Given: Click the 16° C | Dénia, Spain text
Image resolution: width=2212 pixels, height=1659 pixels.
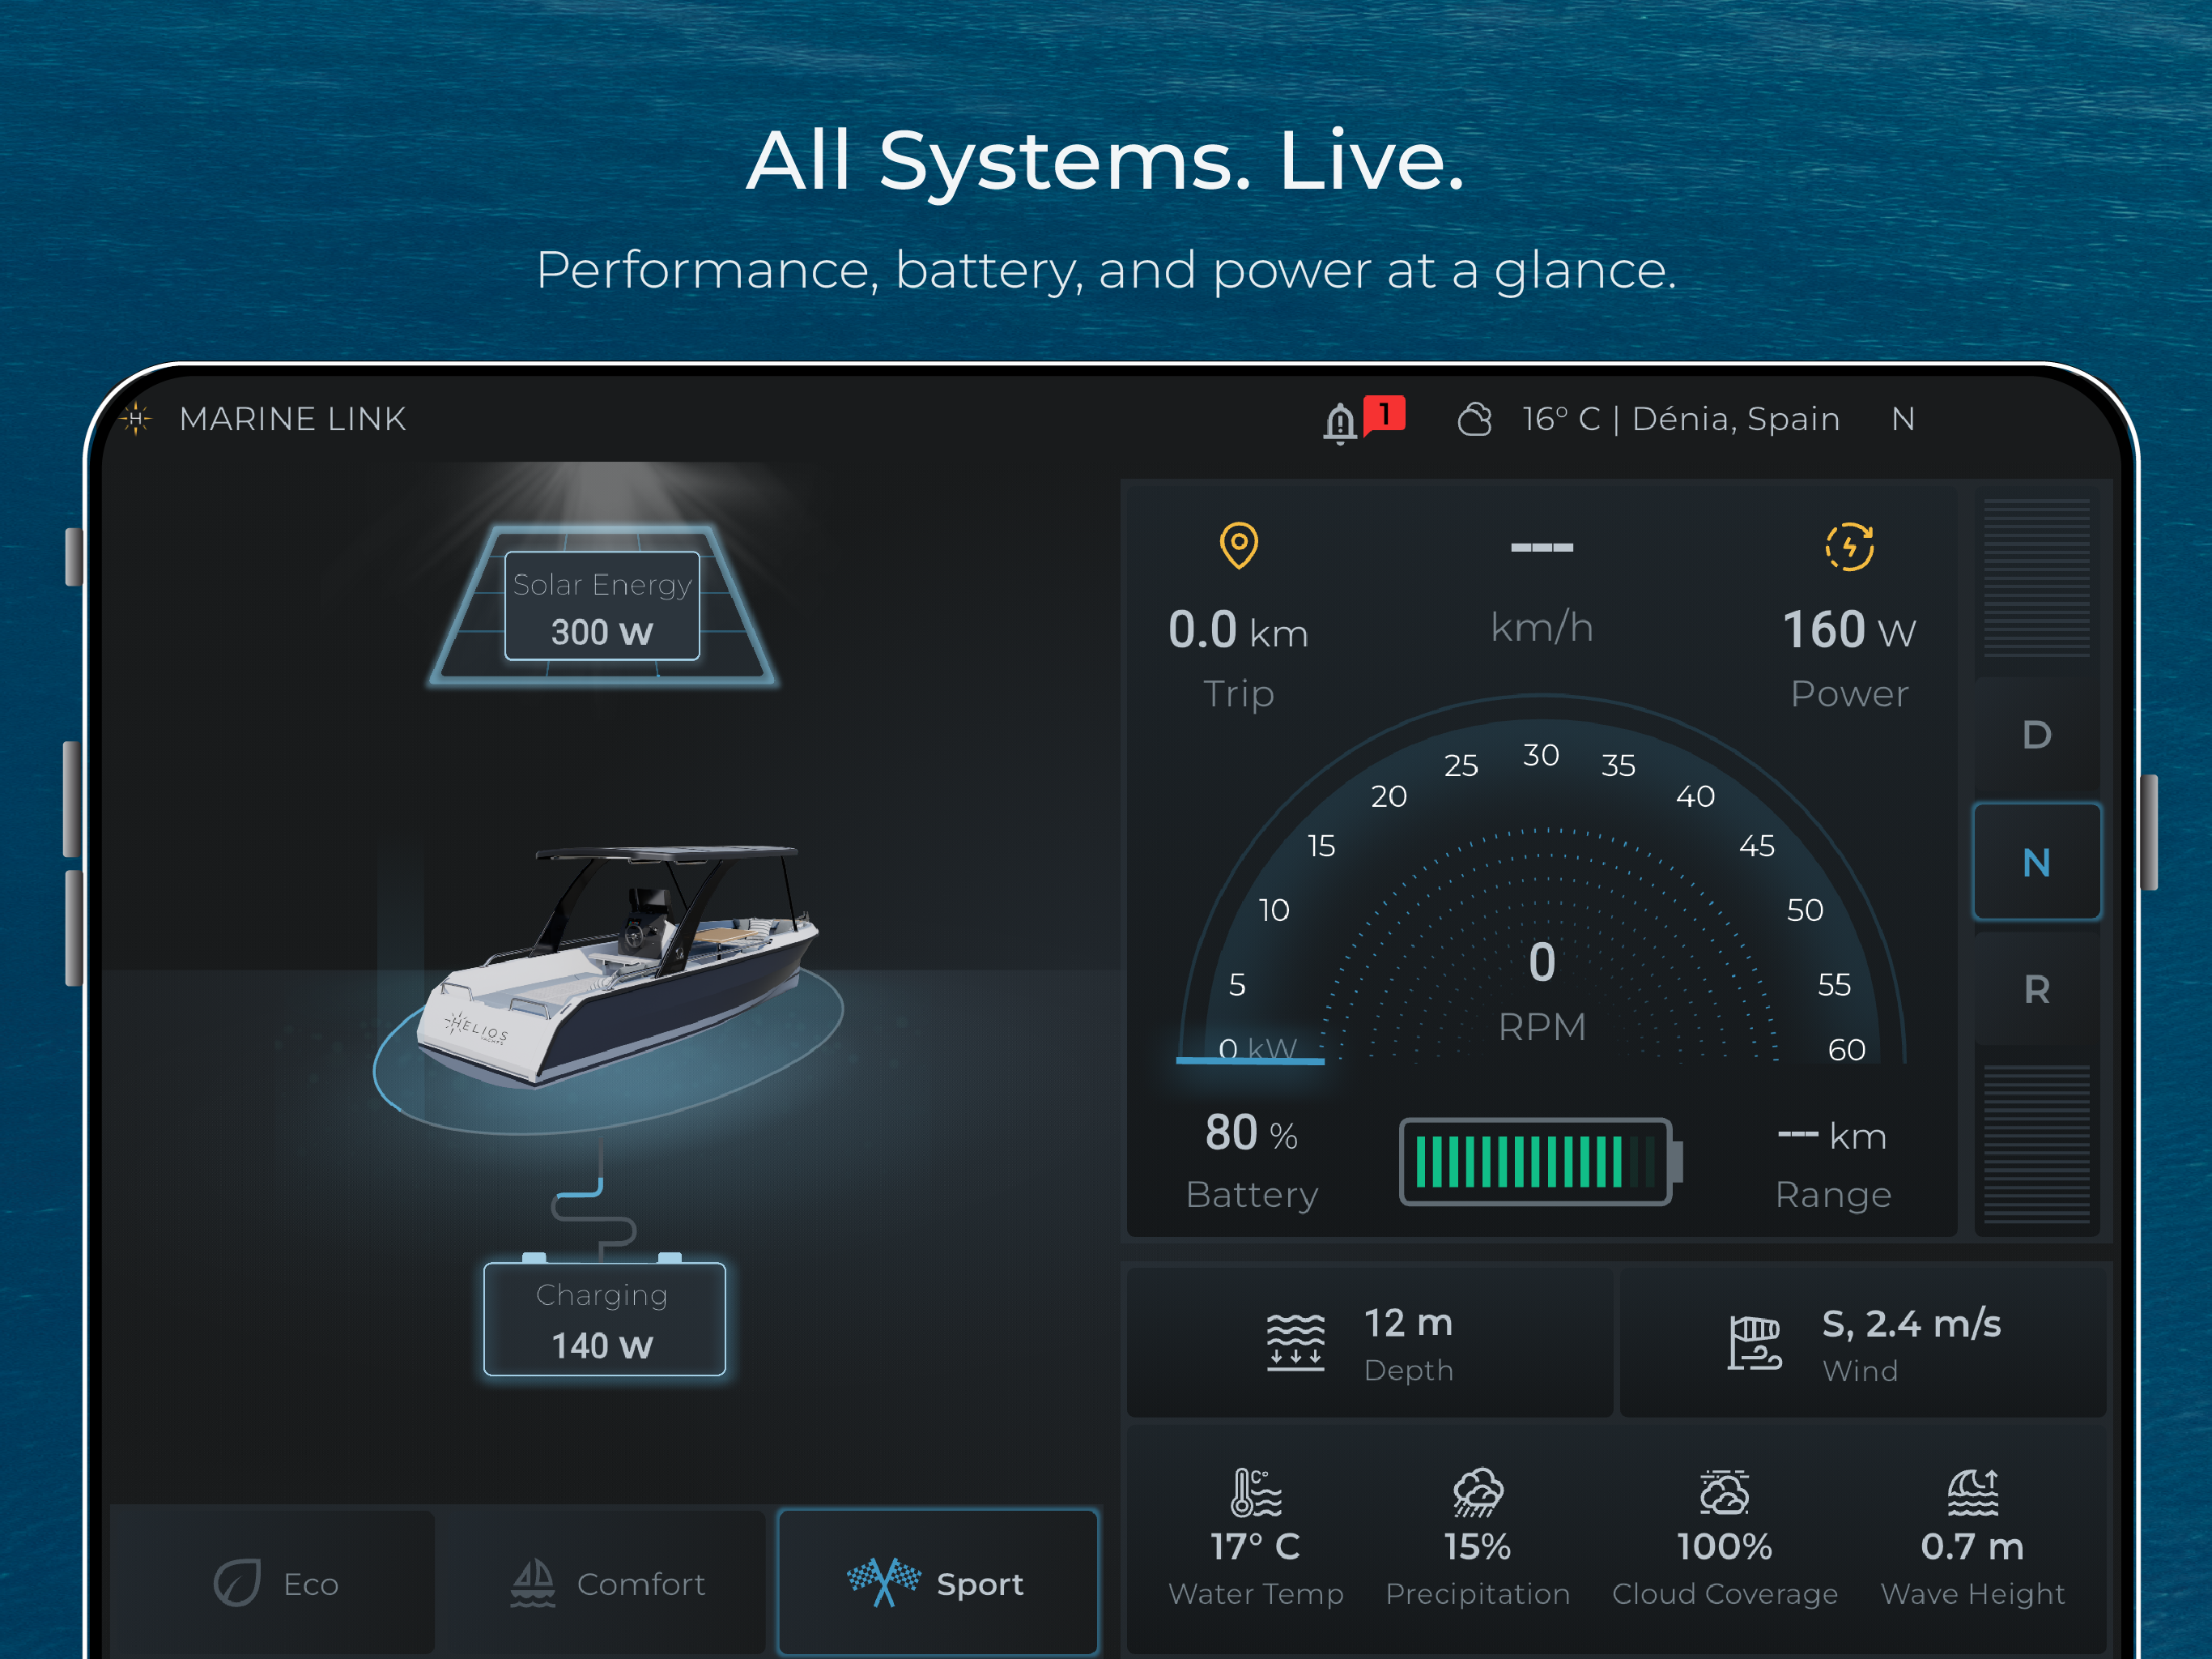Looking at the screenshot, I should pos(1680,418).
